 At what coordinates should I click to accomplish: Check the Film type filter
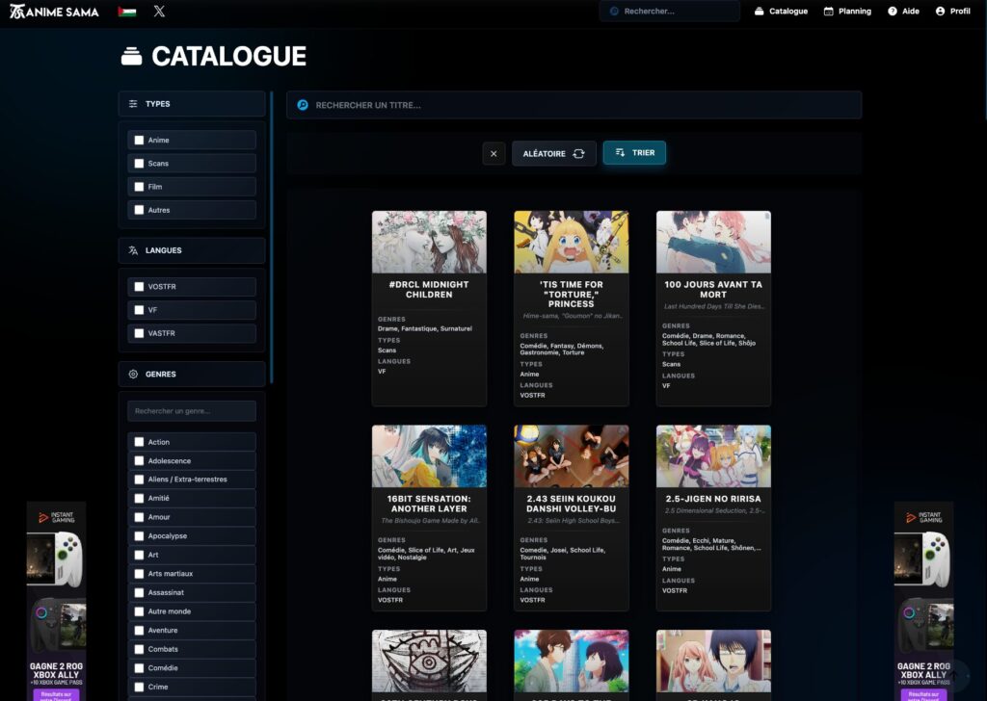[x=139, y=187]
